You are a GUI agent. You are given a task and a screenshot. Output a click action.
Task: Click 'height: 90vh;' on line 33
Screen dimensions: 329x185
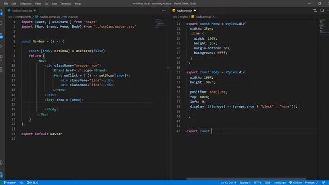[203, 82]
